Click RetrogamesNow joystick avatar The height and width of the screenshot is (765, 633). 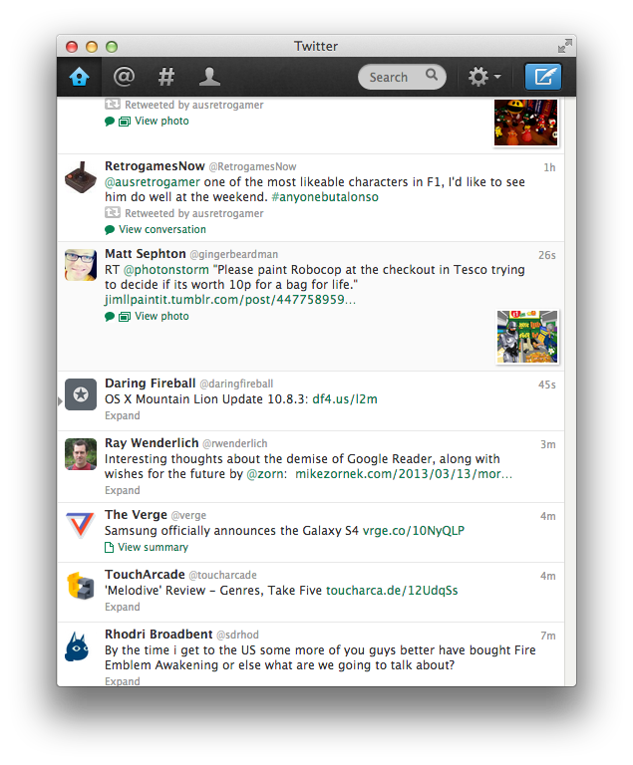(81, 177)
